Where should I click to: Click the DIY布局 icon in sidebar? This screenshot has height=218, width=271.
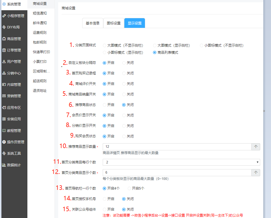point(4,27)
